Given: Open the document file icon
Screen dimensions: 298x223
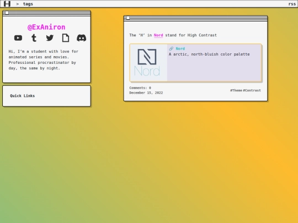Looking at the screenshot, I should click(x=66, y=38).
